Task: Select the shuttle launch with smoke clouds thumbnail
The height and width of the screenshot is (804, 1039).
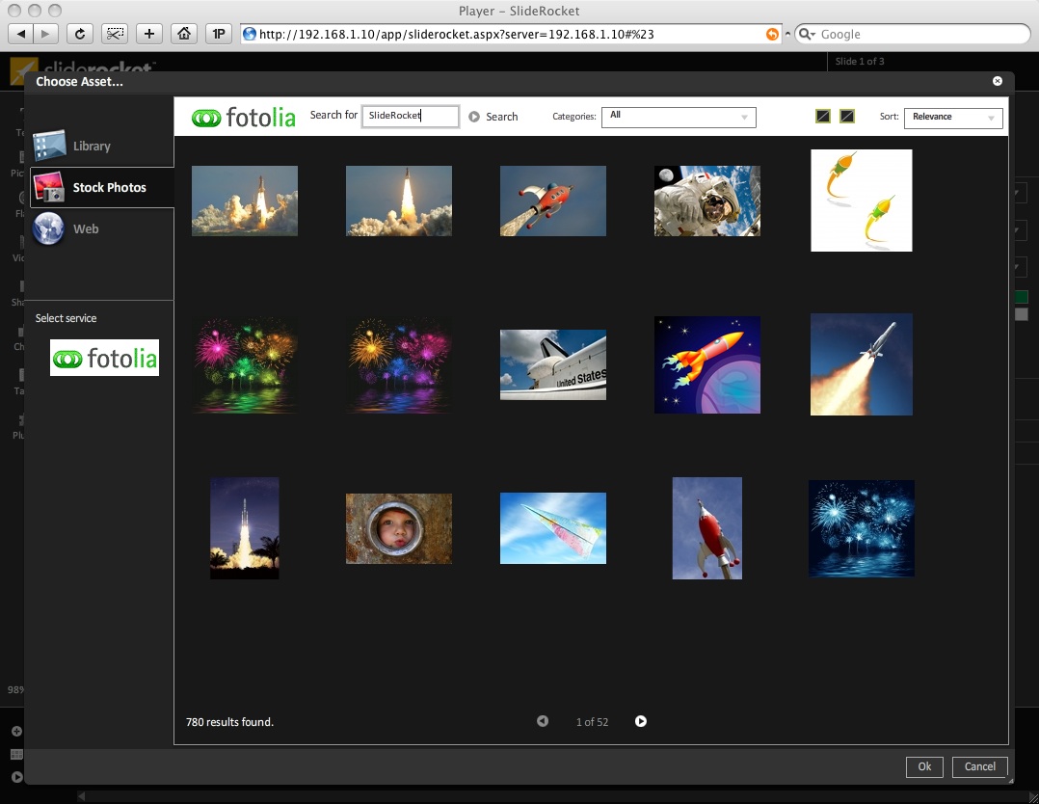Action: pos(245,201)
